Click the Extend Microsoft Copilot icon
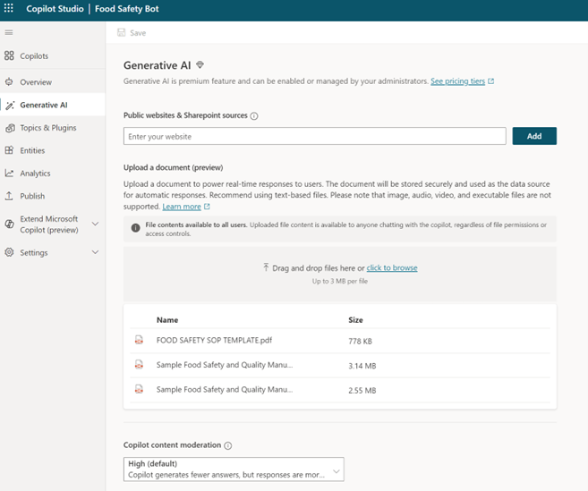This screenshot has height=491, width=588. (x=9, y=224)
